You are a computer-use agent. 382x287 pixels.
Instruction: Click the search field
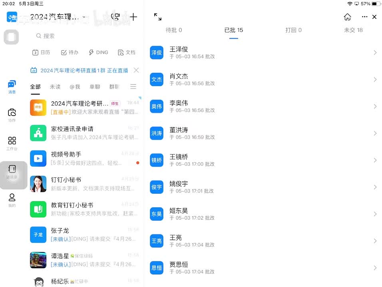tap(85, 36)
